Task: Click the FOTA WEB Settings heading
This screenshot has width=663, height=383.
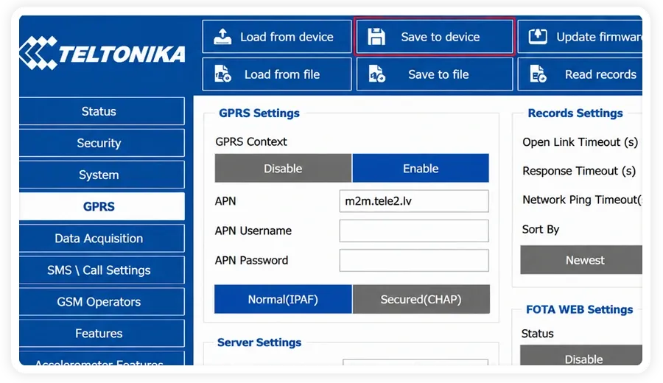Action: [x=579, y=309]
